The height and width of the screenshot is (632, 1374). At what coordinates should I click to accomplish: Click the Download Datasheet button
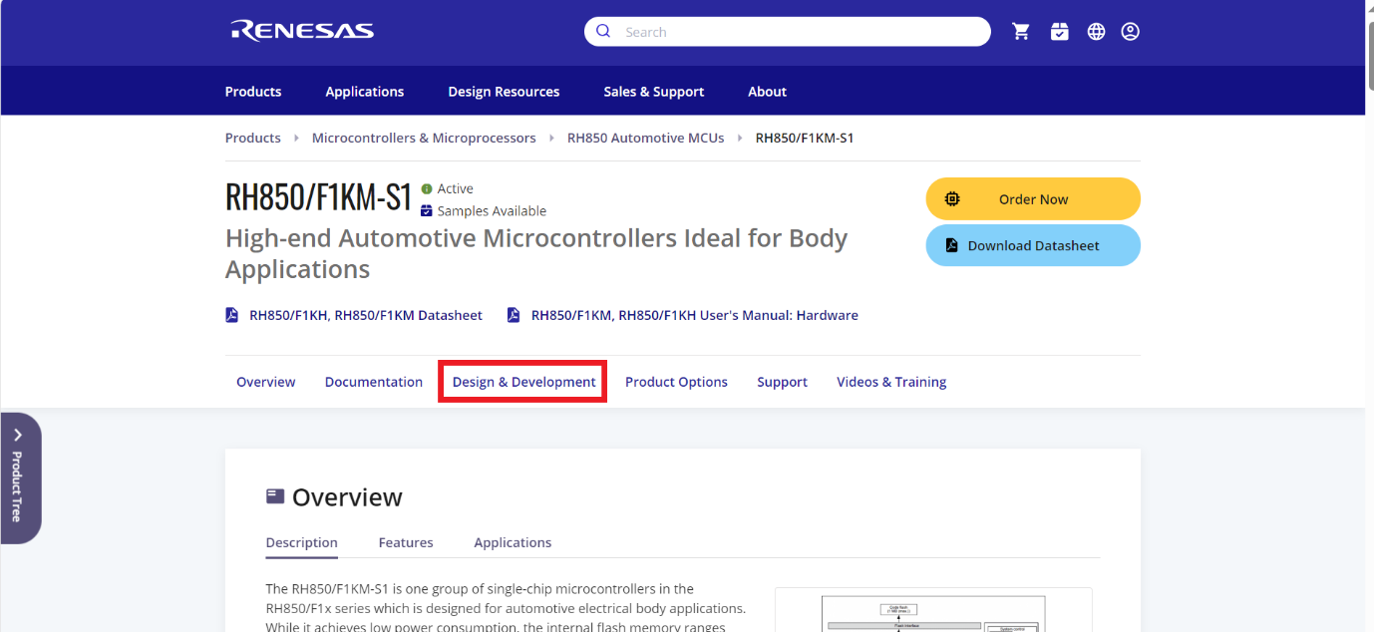pyautogui.click(x=1032, y=245)
